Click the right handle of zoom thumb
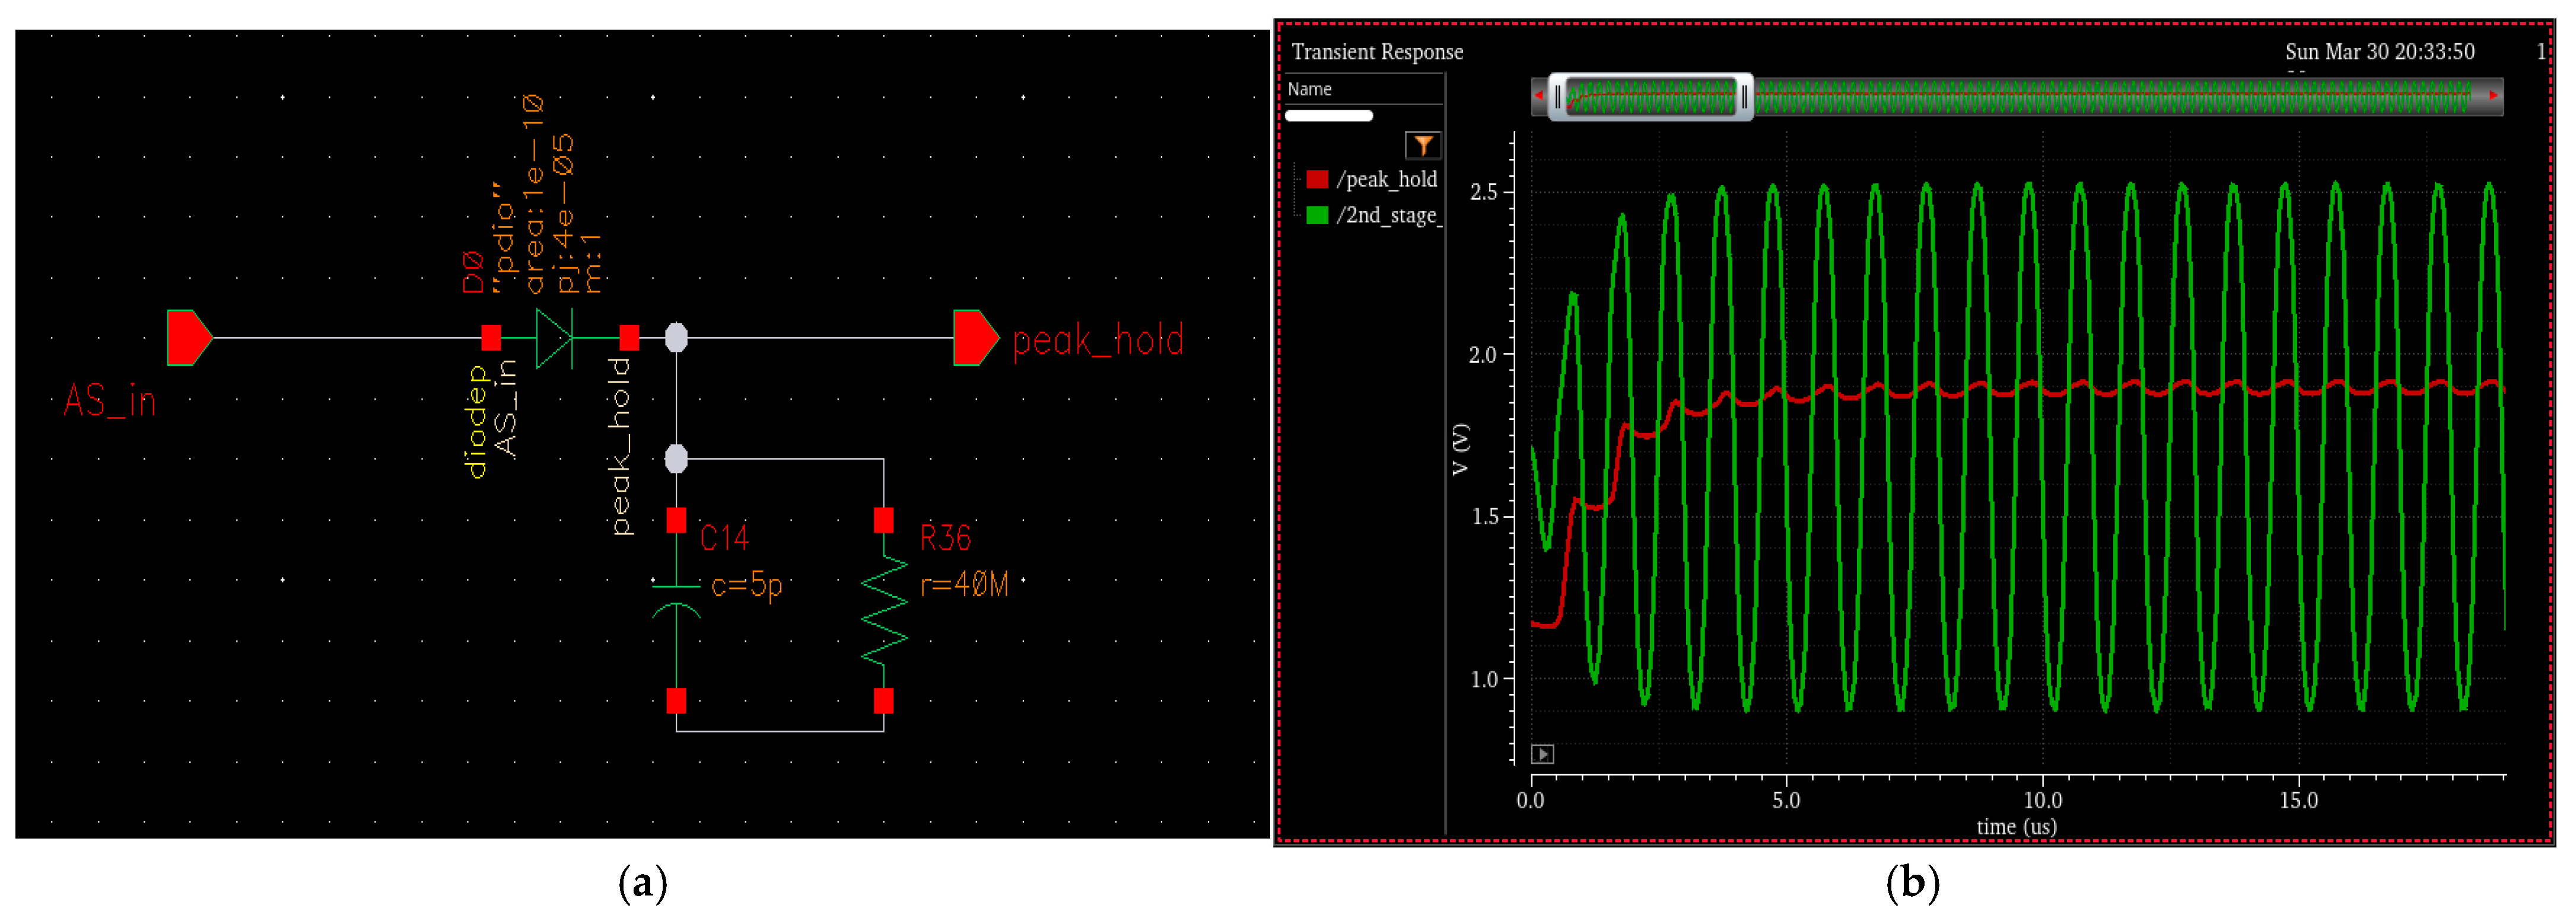 (x=1744, y=97)
